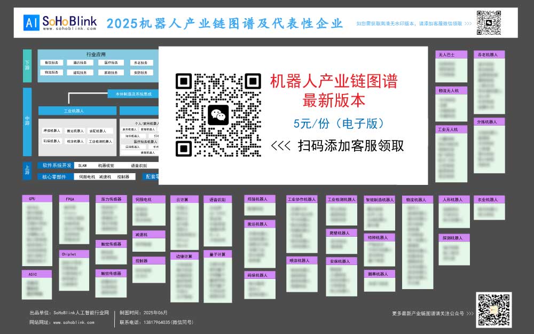The width and height of the screenshot is (534, 334).
Task: Click the 安防服务 box
Action: [142, 73]
